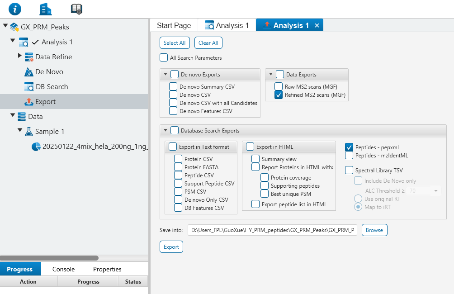Viewport: 454px width, 294px height.
Task: Select the De Novo node icon
Action: (x=29, y=72)
